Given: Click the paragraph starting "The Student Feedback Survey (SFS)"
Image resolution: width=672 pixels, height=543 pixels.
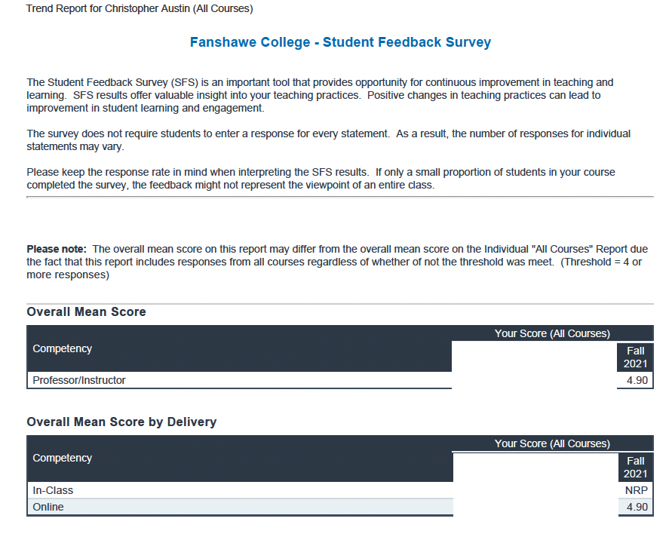Looking at the screenshot, I should [x=320, y=95].
